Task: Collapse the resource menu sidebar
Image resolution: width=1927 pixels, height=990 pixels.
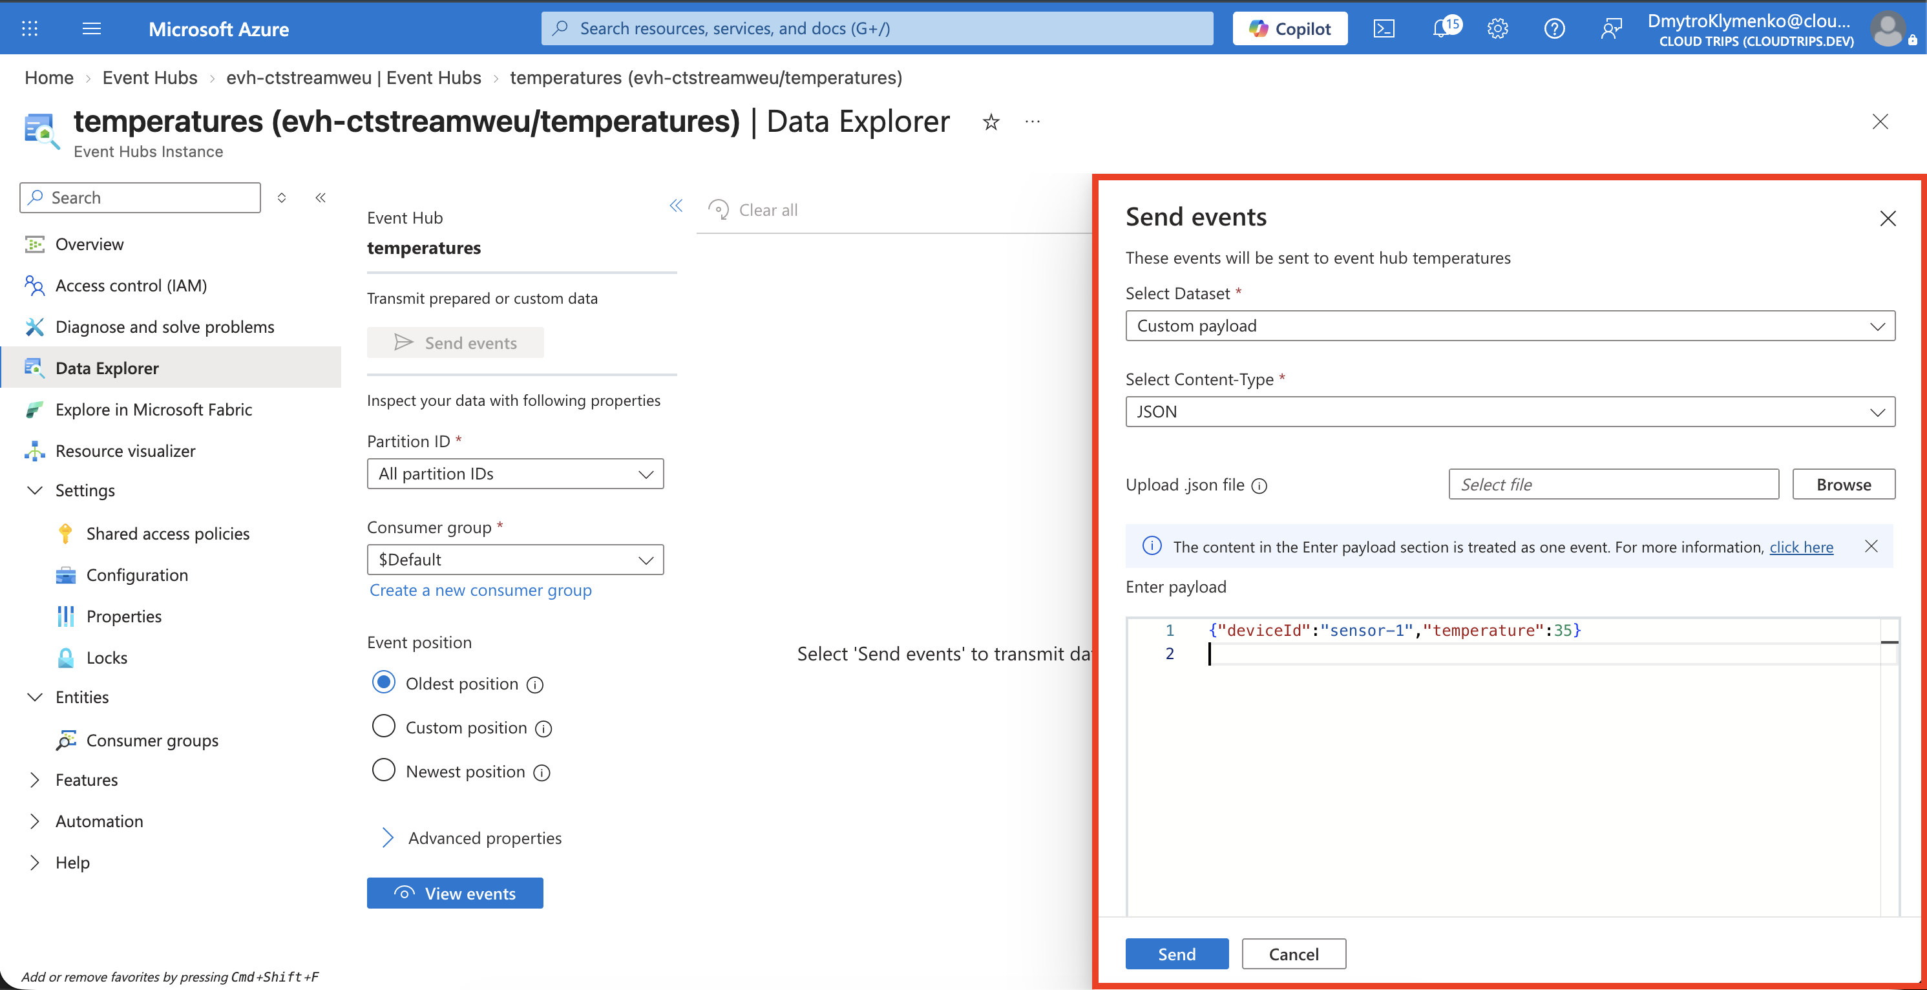Action: pyautogui.click(x=321, y=198)
